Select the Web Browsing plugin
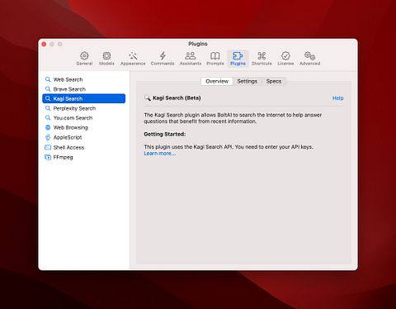This screenshot has width=396, height=309. 84,127
